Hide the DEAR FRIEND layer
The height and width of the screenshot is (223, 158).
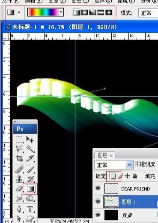point(98,188)
